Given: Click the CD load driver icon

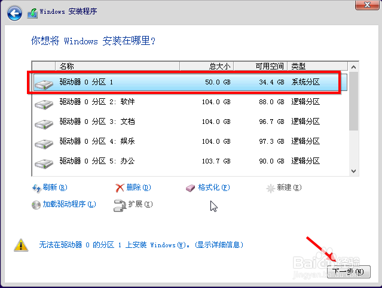Looking at the screenshot, I should pyautogui.click(x=36, y=205).
